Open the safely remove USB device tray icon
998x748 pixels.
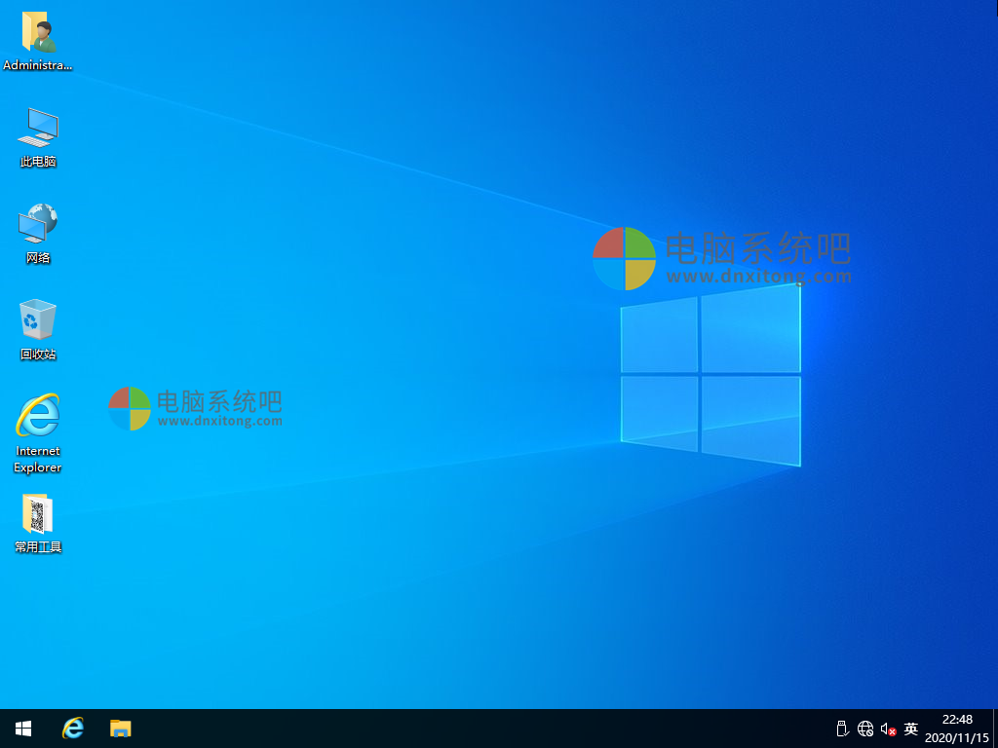click(x=840, y=728)
